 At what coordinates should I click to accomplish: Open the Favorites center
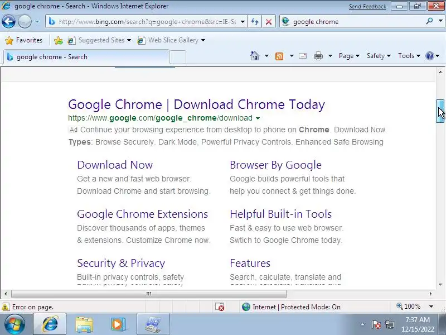[24, 40]
